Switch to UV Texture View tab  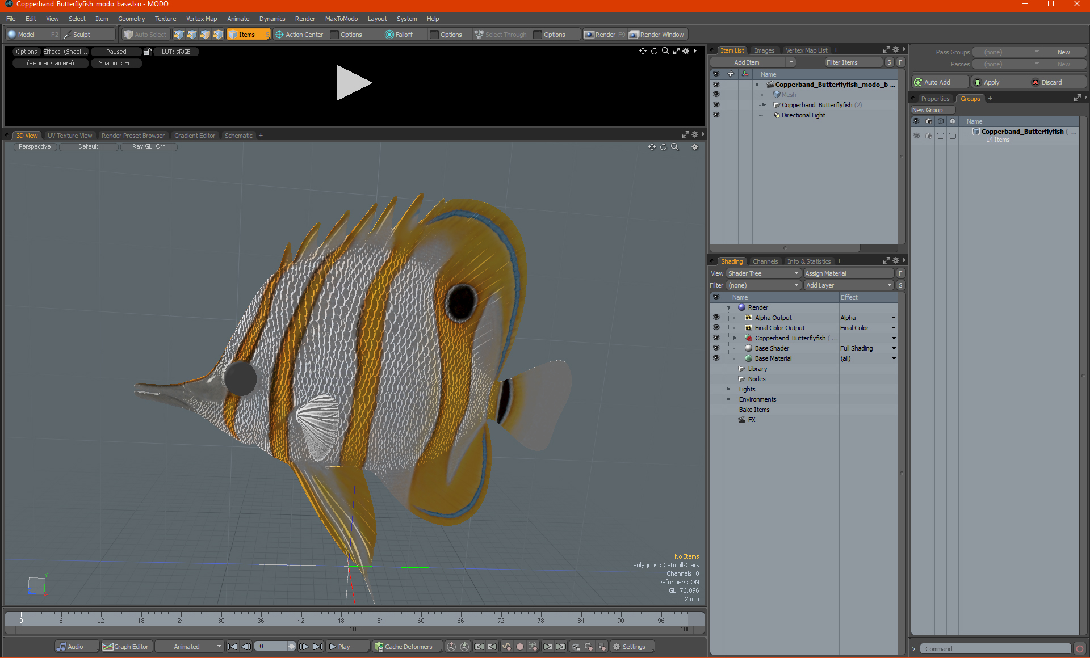tap(69, 134)
